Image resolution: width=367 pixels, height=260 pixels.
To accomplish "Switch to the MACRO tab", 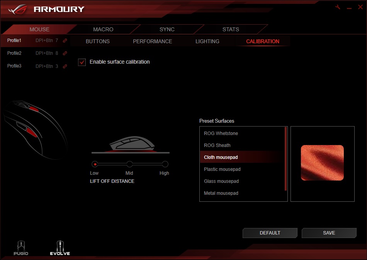I will coord(103,29).
